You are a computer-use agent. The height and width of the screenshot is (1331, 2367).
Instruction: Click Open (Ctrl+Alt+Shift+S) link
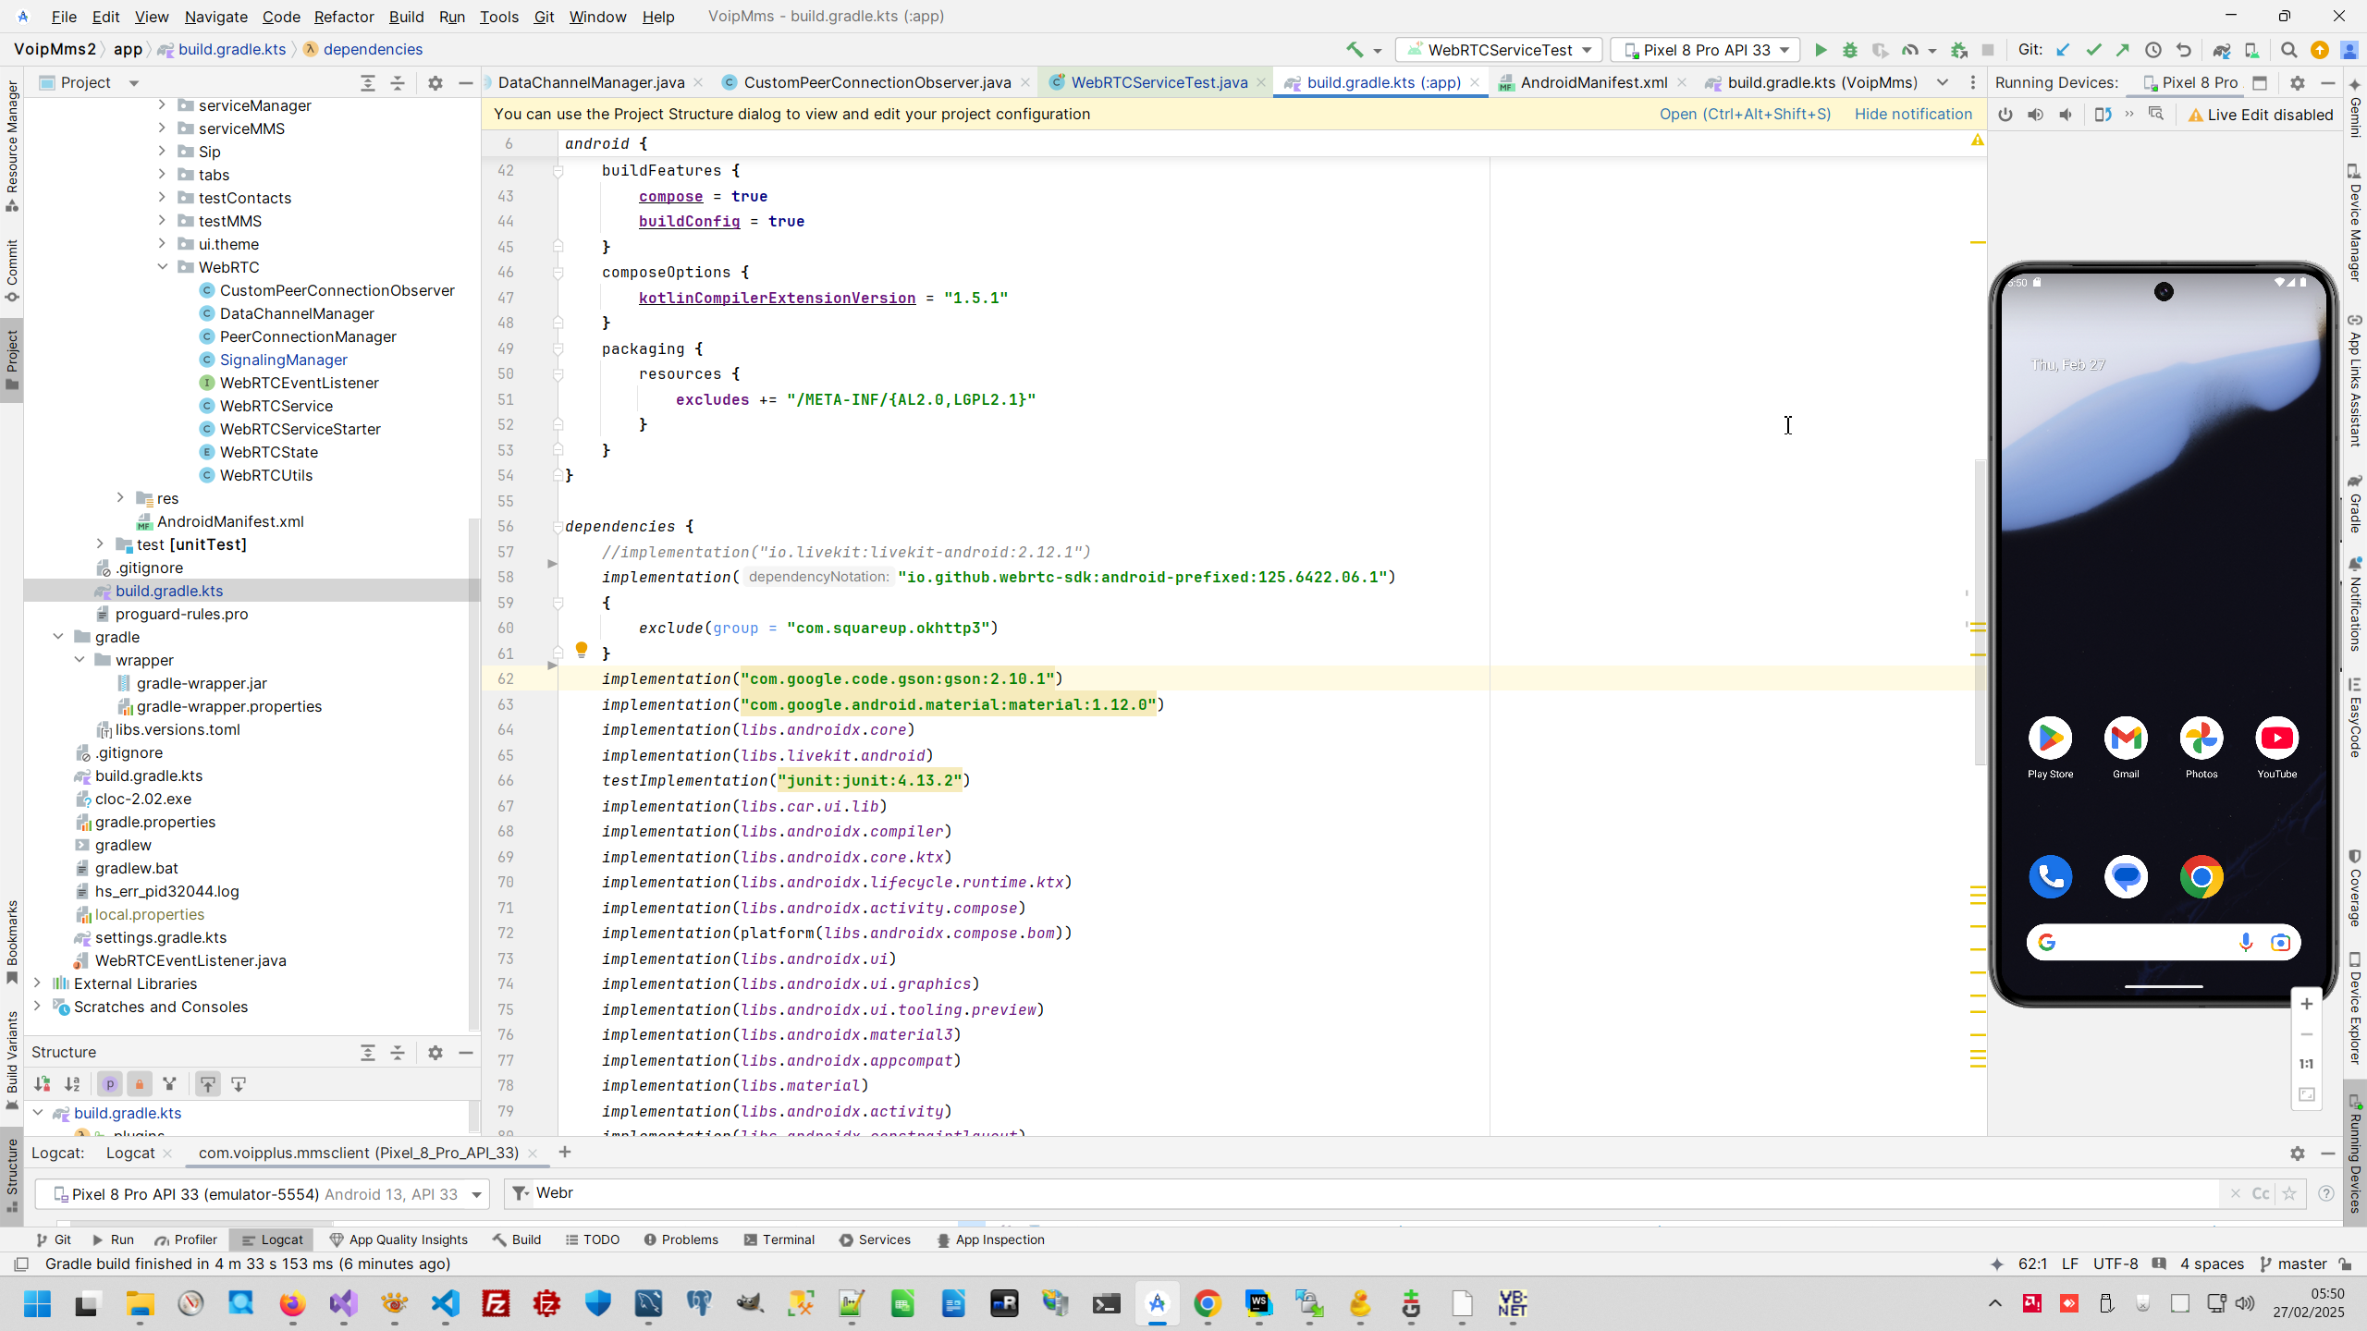point(1744,114)
